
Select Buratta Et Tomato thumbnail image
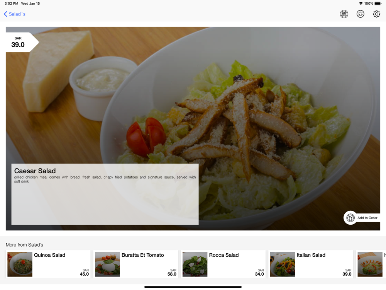(x=107, y=264)
